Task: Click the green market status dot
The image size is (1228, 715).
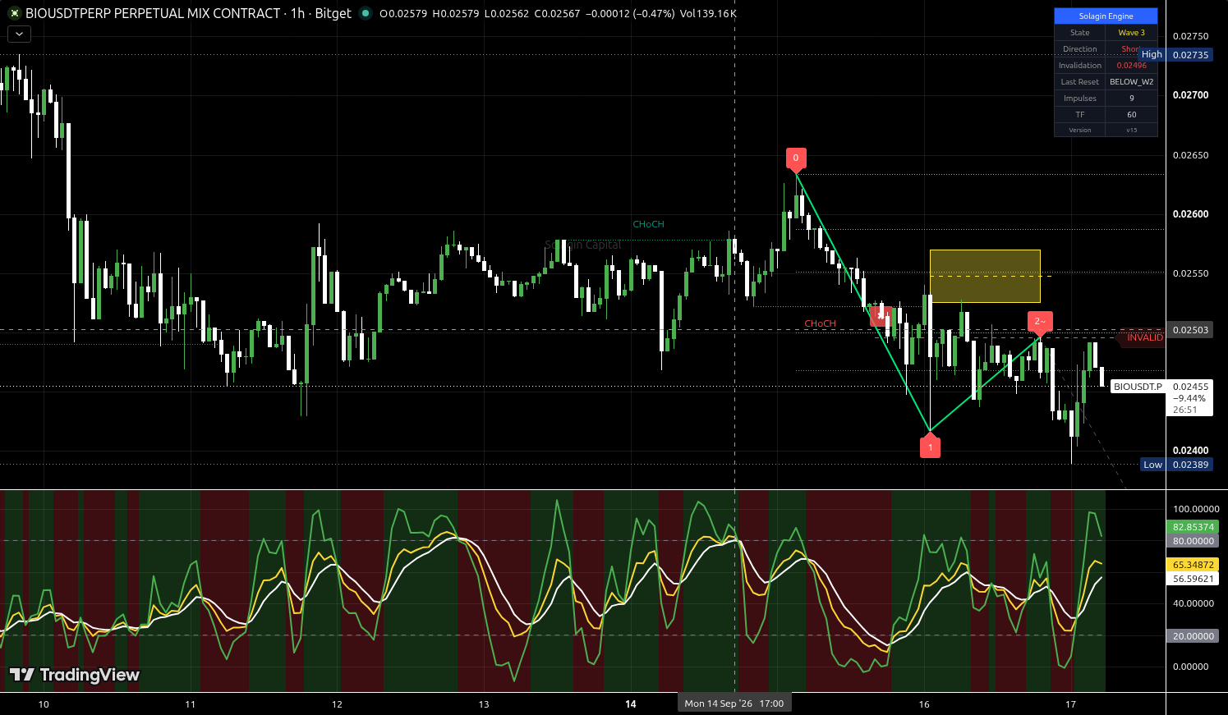Action: pos(366,13)
